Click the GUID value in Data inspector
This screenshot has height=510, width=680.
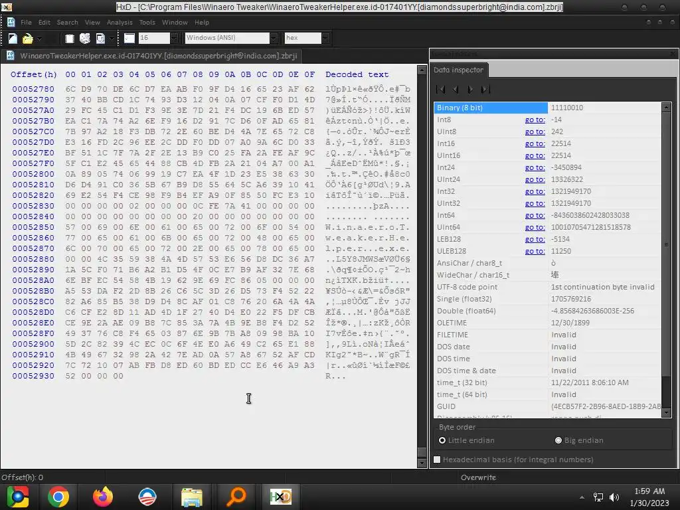point(606,406)
